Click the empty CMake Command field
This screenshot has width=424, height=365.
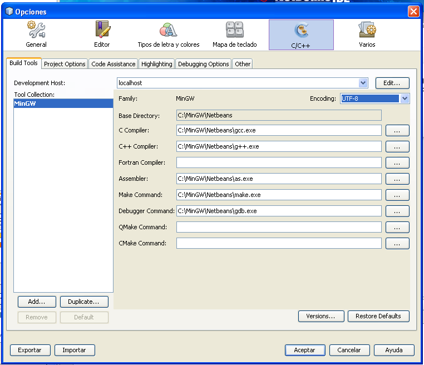pyautogui.click(x=279, y=243)
